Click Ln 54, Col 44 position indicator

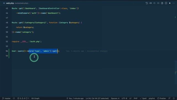point(97,98)
